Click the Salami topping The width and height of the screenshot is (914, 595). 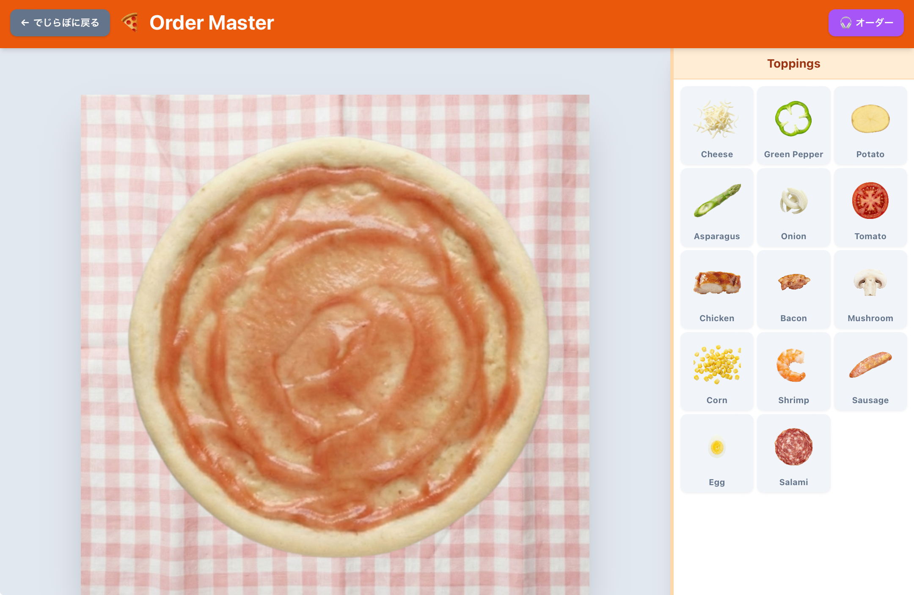tap(793, 453)
